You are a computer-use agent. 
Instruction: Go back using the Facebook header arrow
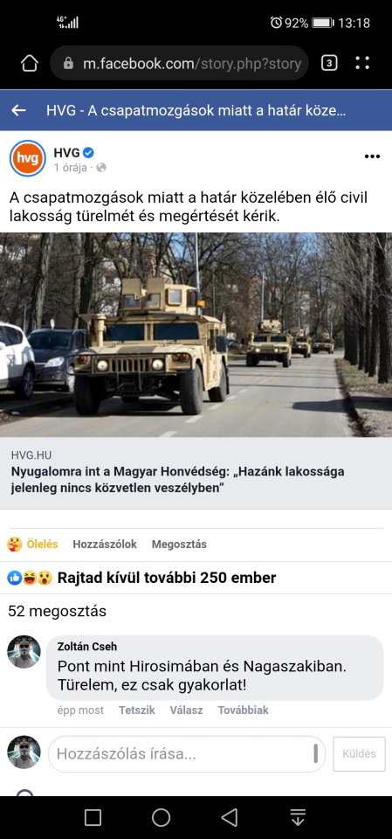click(18, 110)
